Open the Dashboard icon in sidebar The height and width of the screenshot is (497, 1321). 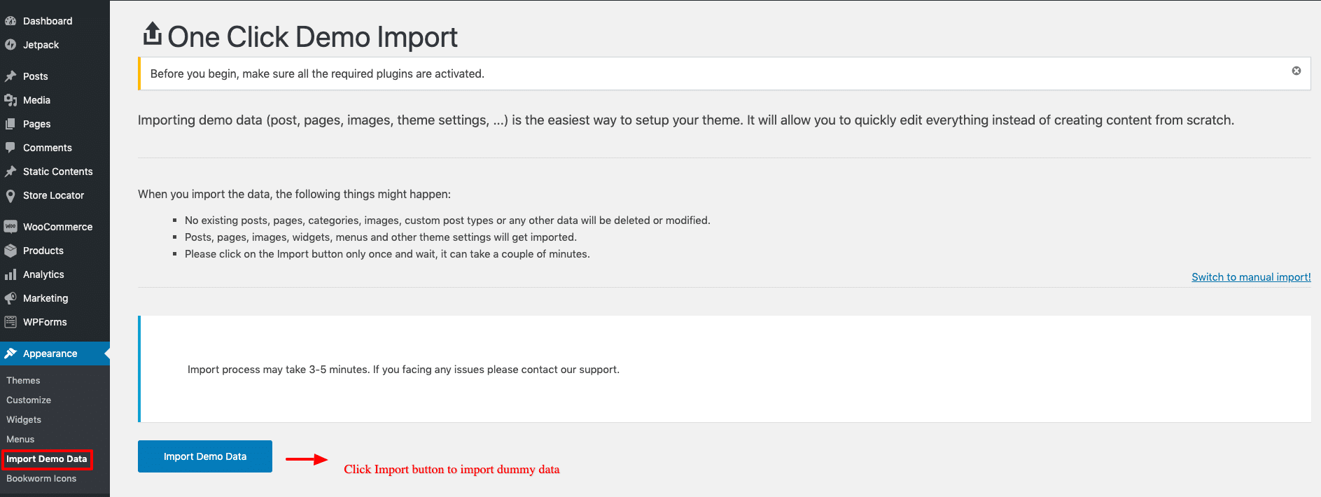(x=11, y=21)
